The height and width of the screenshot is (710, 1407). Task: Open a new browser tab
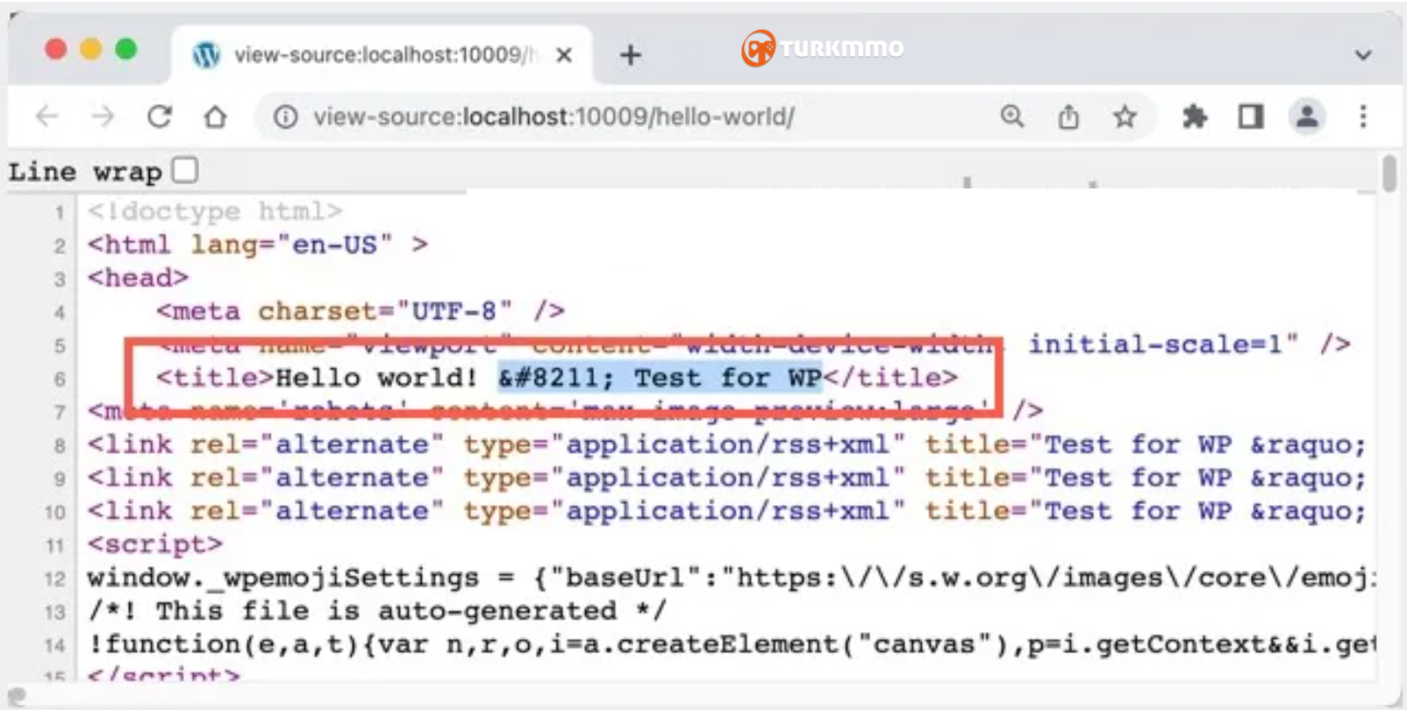630,55
